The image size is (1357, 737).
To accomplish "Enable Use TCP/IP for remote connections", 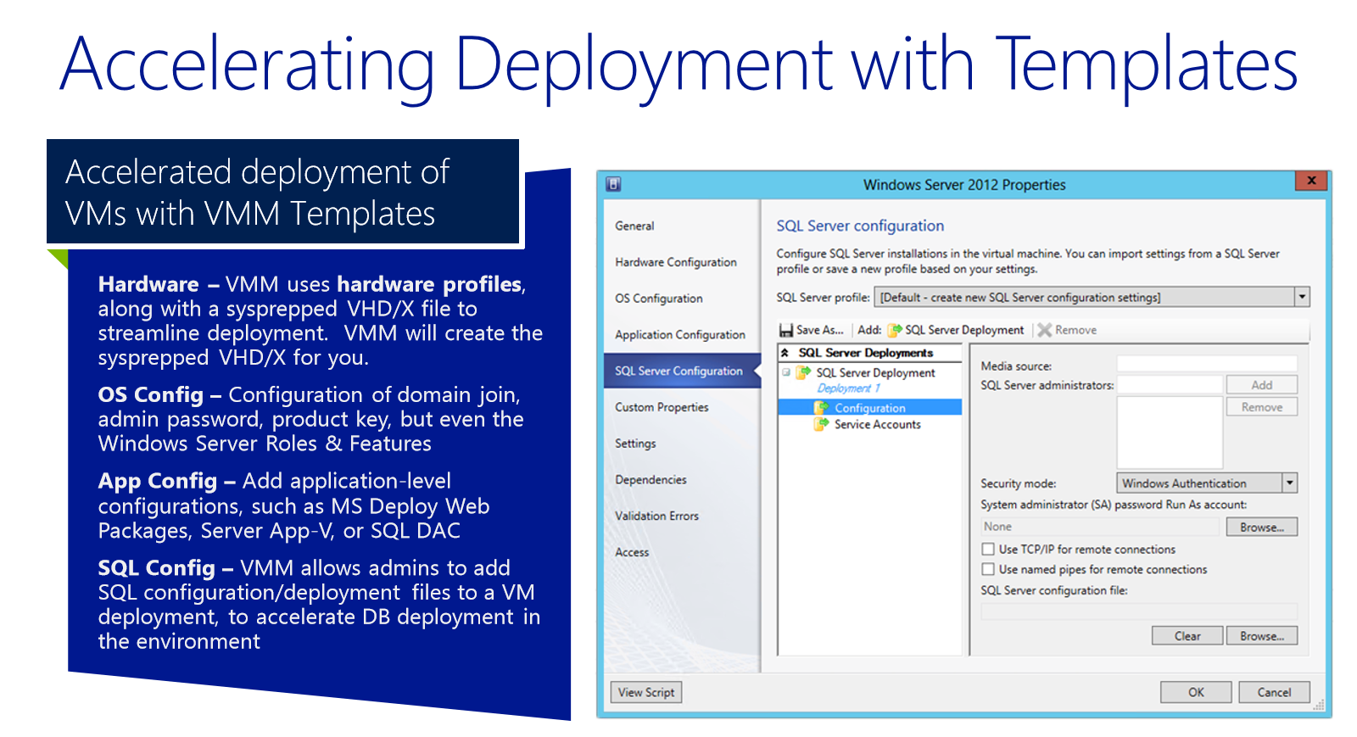I will click(x=988, y=550).
